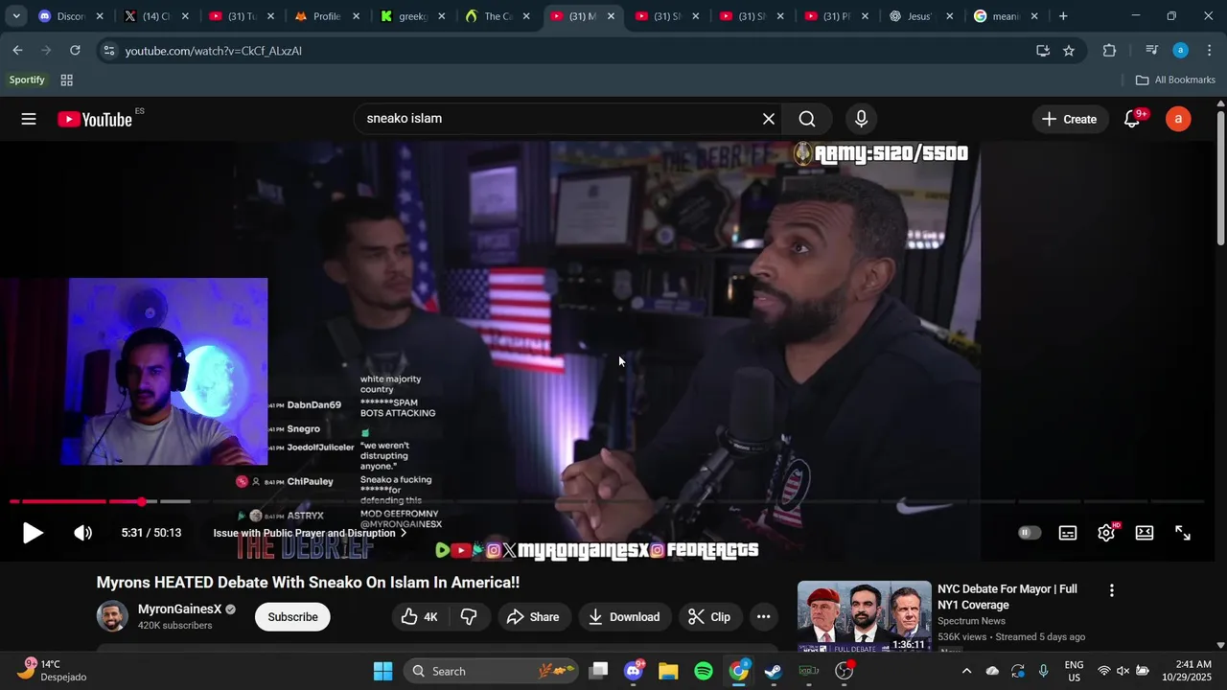This screenshot has height=690, width=1227.
Task: Share the video
Action: (533, 617)
